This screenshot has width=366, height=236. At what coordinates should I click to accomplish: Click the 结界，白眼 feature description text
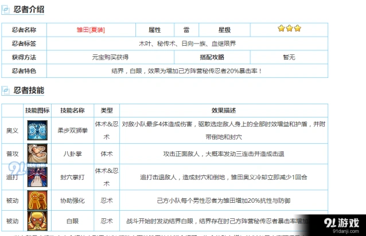point(187,71)
